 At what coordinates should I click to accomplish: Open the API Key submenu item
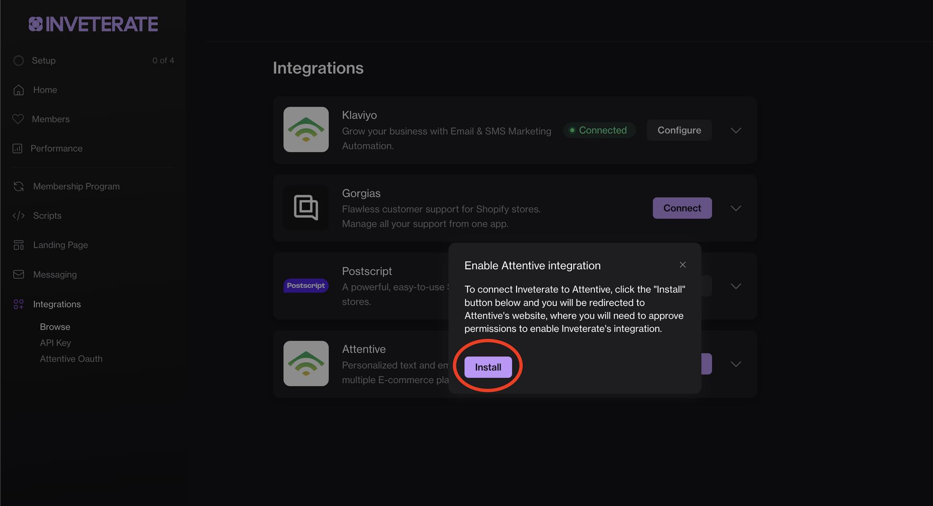[55, 343]
